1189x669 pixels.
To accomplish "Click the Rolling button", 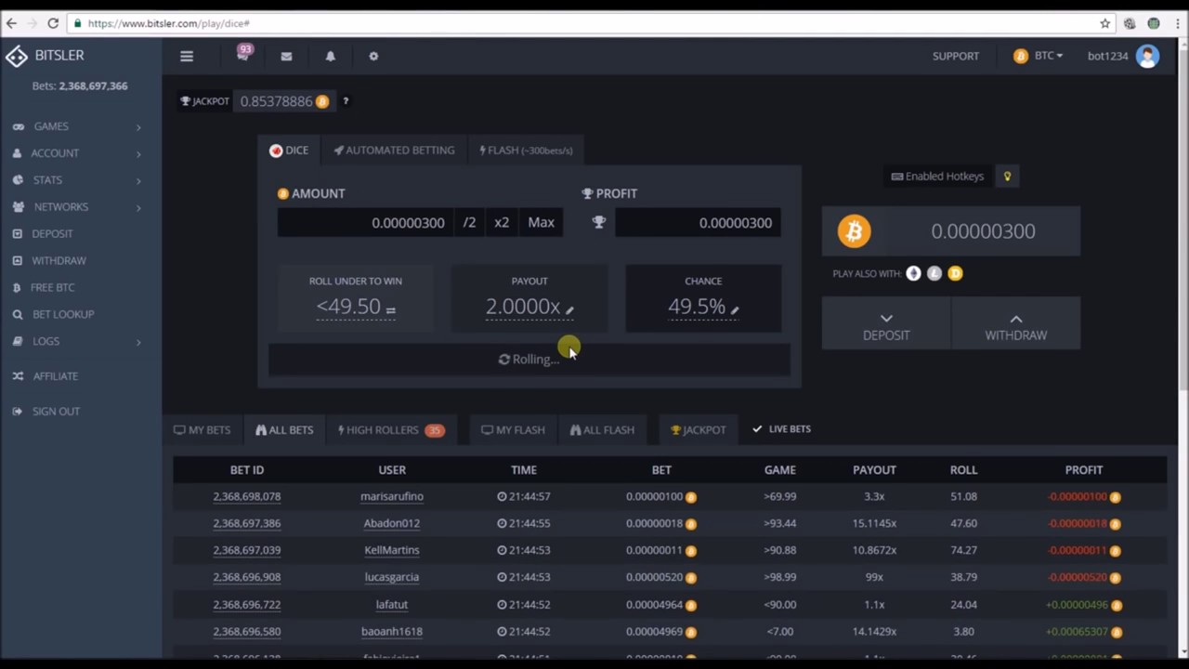I will click(x=529, y=360).
